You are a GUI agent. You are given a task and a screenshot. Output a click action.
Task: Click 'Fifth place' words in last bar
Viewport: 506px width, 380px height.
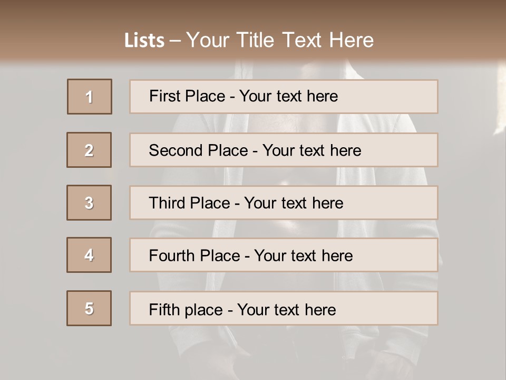point(186,309)
